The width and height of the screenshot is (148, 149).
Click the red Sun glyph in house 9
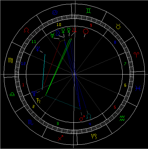click(x=86, y=32)
